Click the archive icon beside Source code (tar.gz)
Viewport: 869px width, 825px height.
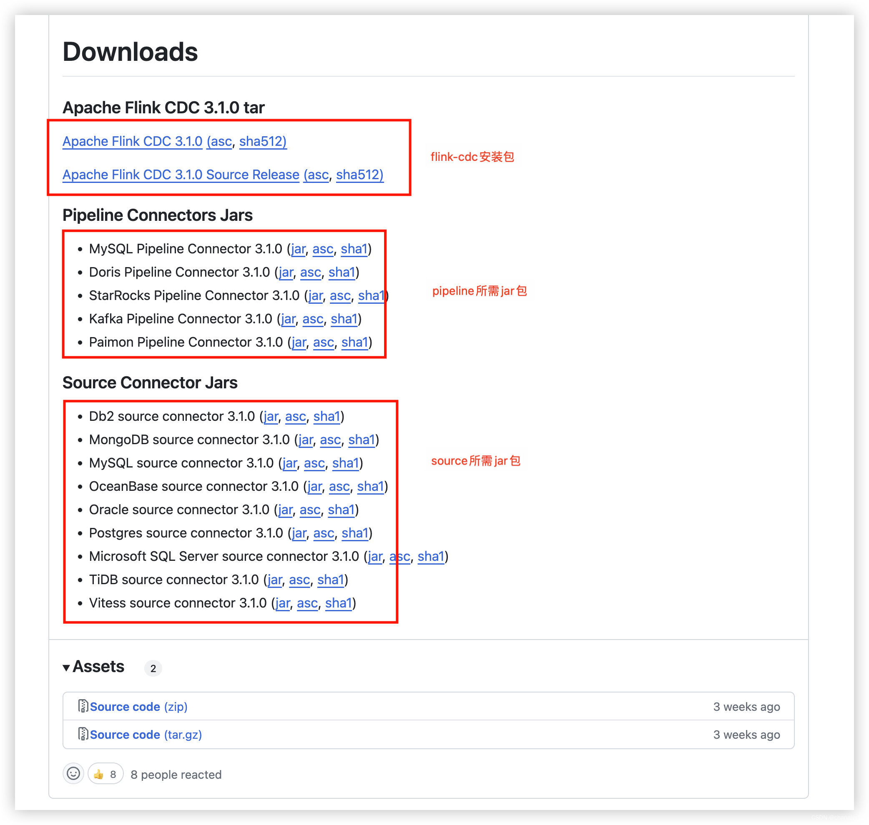83,735
